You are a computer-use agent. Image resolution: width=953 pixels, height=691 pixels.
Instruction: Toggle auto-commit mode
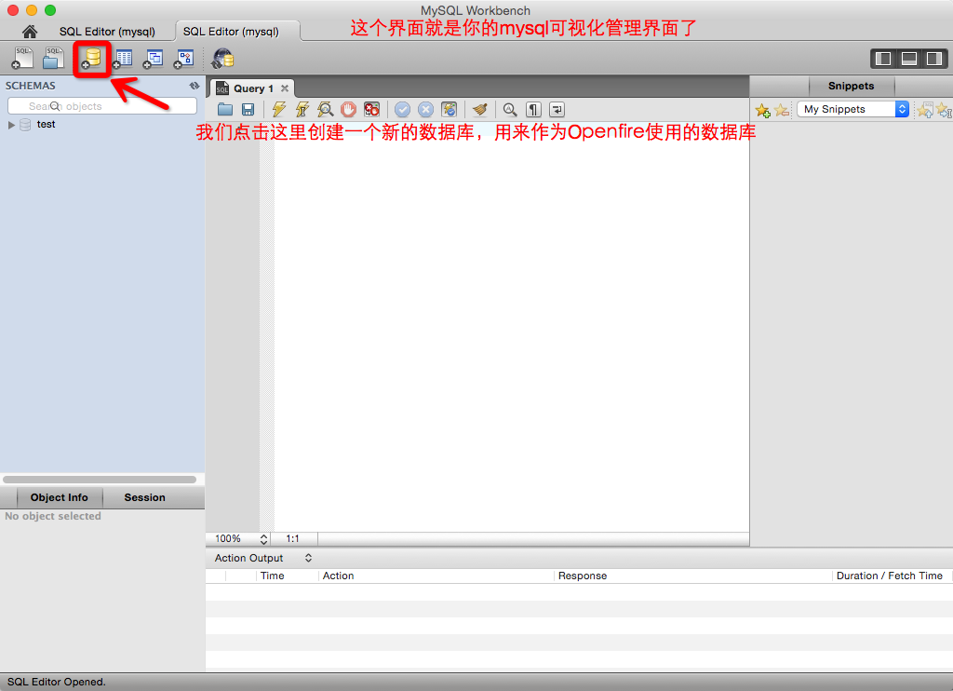(x=449, y=110)
